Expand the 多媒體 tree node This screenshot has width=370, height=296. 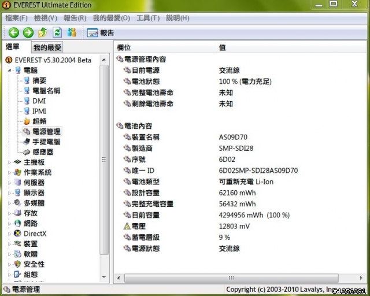(x=9, y=203)
